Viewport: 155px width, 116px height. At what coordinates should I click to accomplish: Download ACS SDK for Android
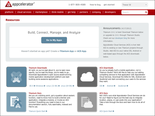(x=110, y=86)
